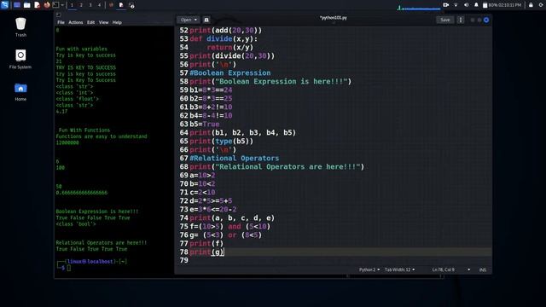Open the terminal View menu
This screenshot has height=307, width=546.
click(x=103, y=22)
